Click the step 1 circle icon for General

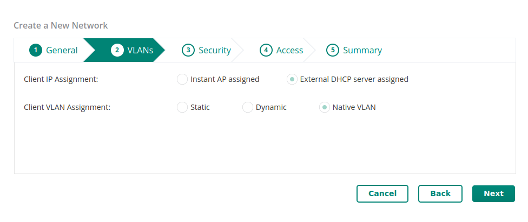[36, 50]
